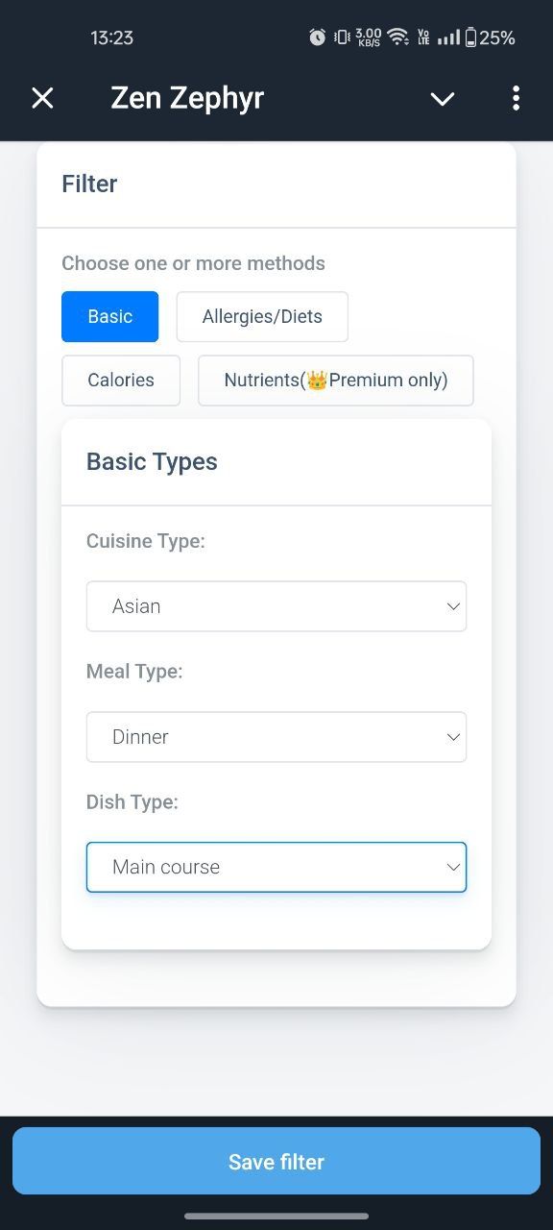Select the Basic filter method
553x1230 pixels.
click(x=110, y=317)
